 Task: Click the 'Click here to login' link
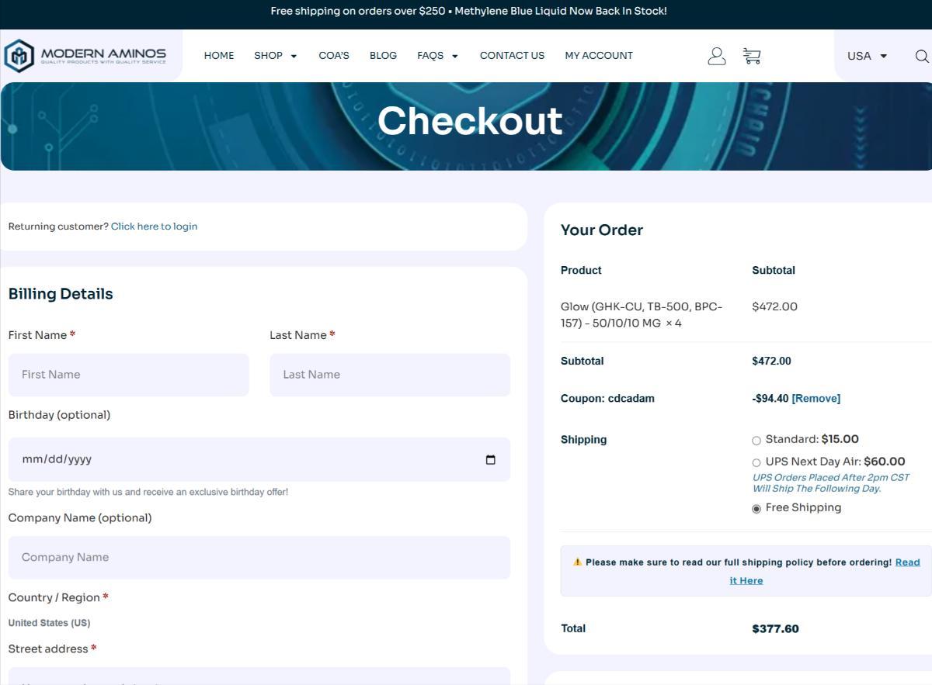[x=154, y=227]
